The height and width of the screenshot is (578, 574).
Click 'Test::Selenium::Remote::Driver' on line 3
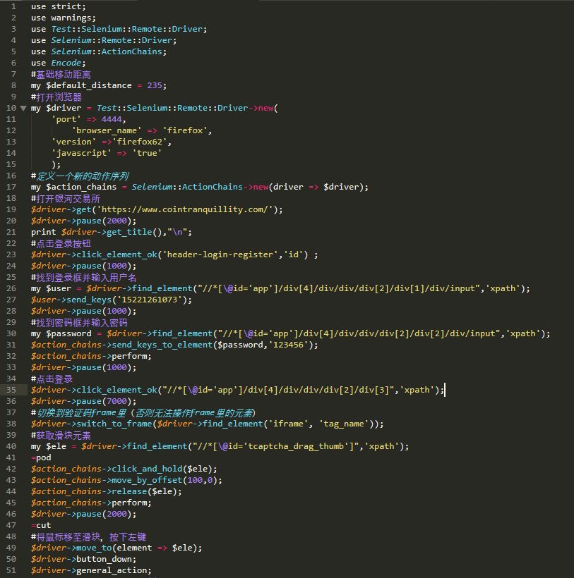[126, 29]
